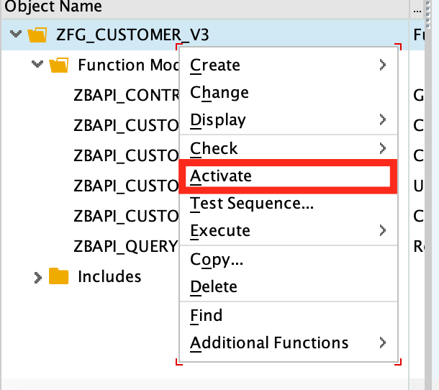
Task: Collapse the Function Modules folder
Action: point(38,65)
